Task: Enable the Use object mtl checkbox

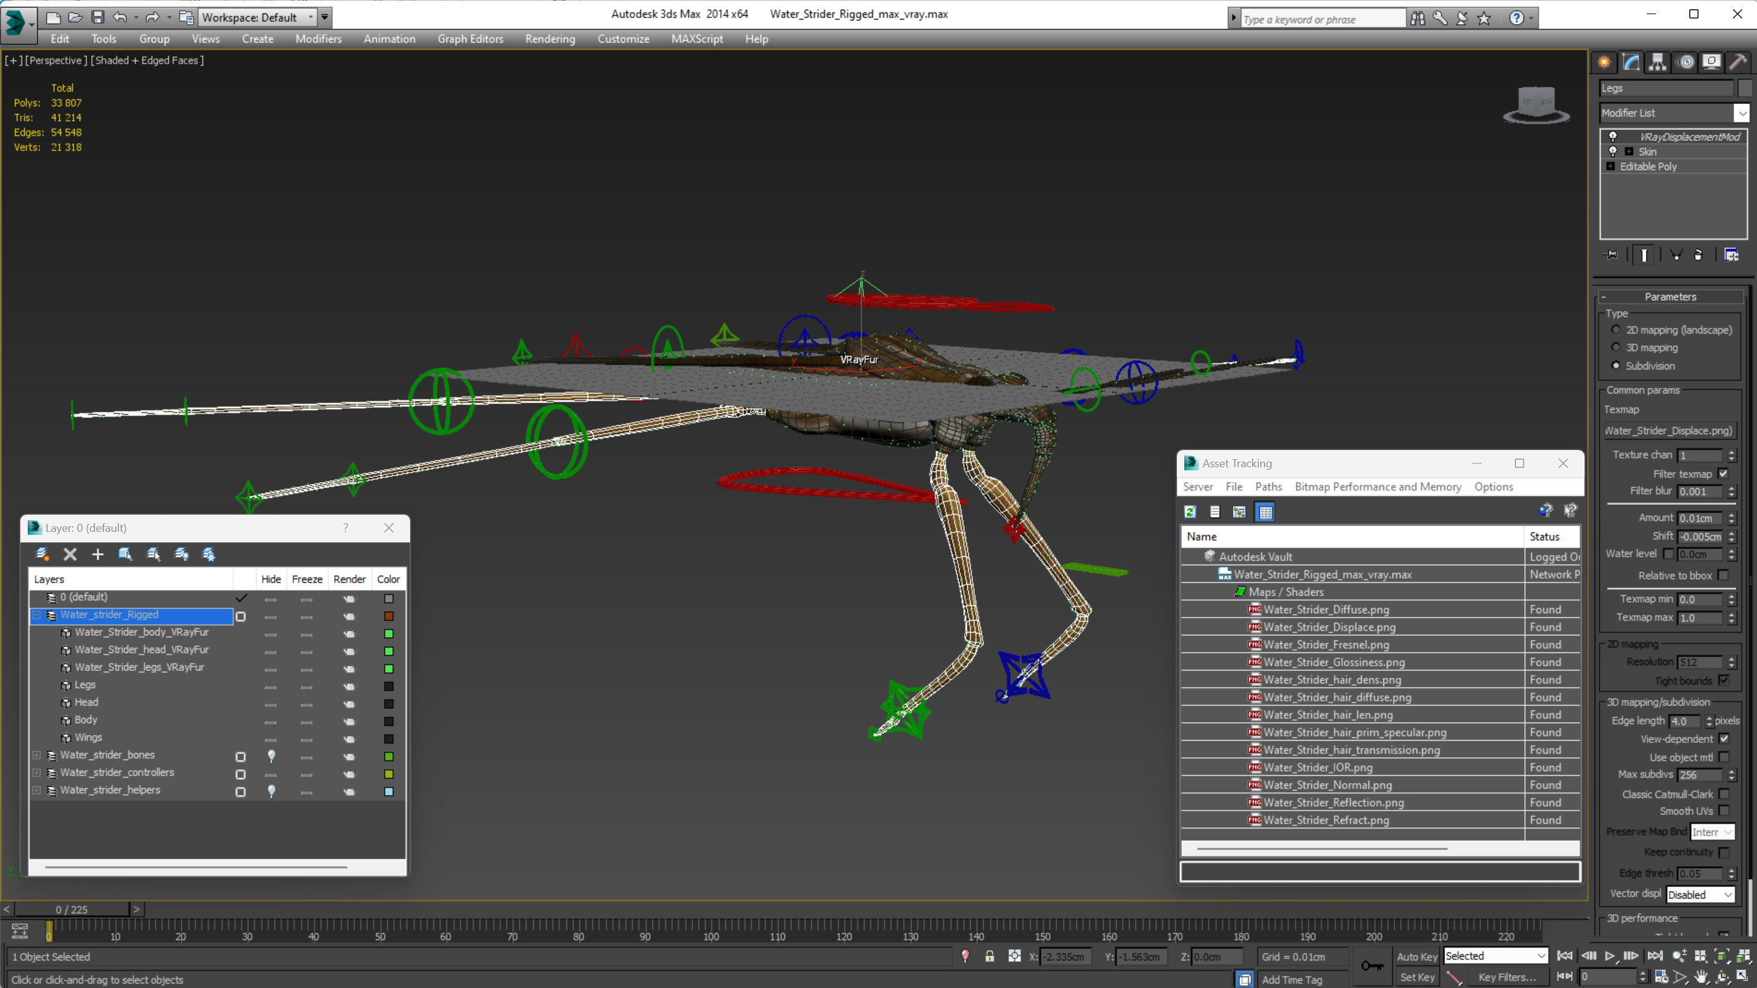Action: (x=1724, y=757)
